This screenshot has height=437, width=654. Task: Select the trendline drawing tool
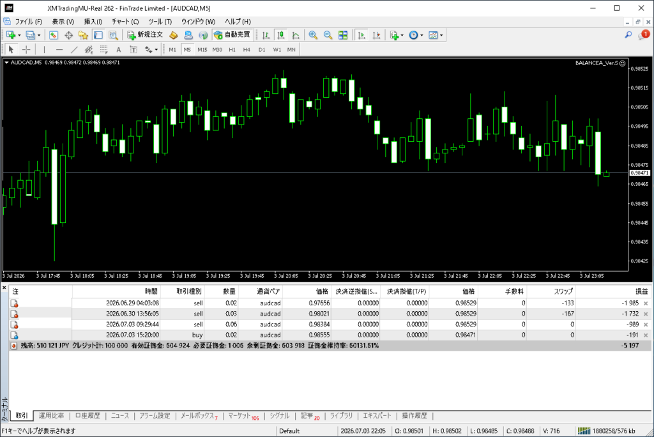[x=74, y=50]
